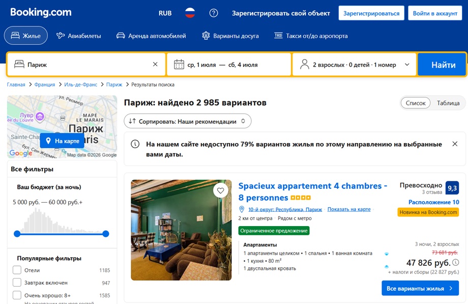
Task: Click the chevron in the guests field
Action: point(407,64)
